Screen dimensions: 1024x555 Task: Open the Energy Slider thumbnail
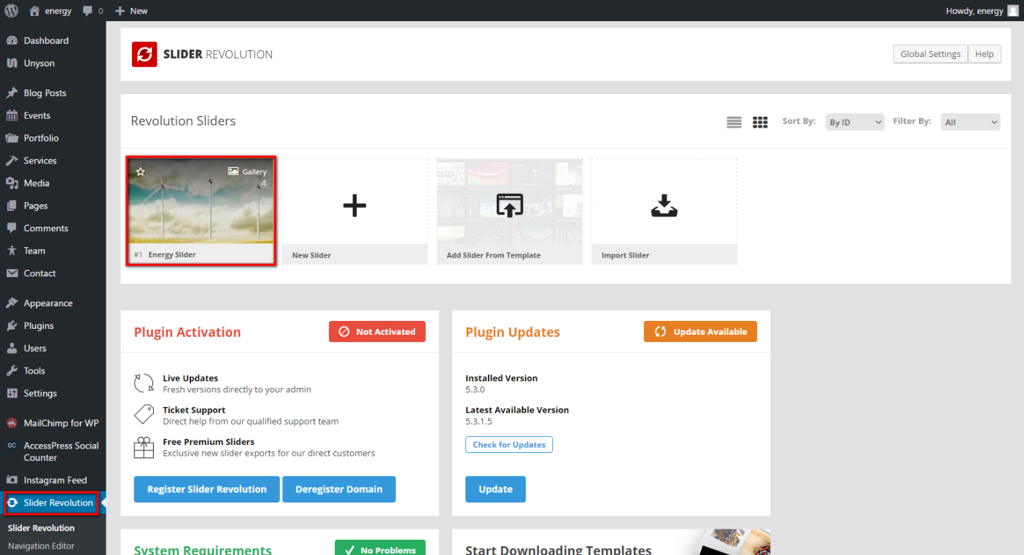201,204
